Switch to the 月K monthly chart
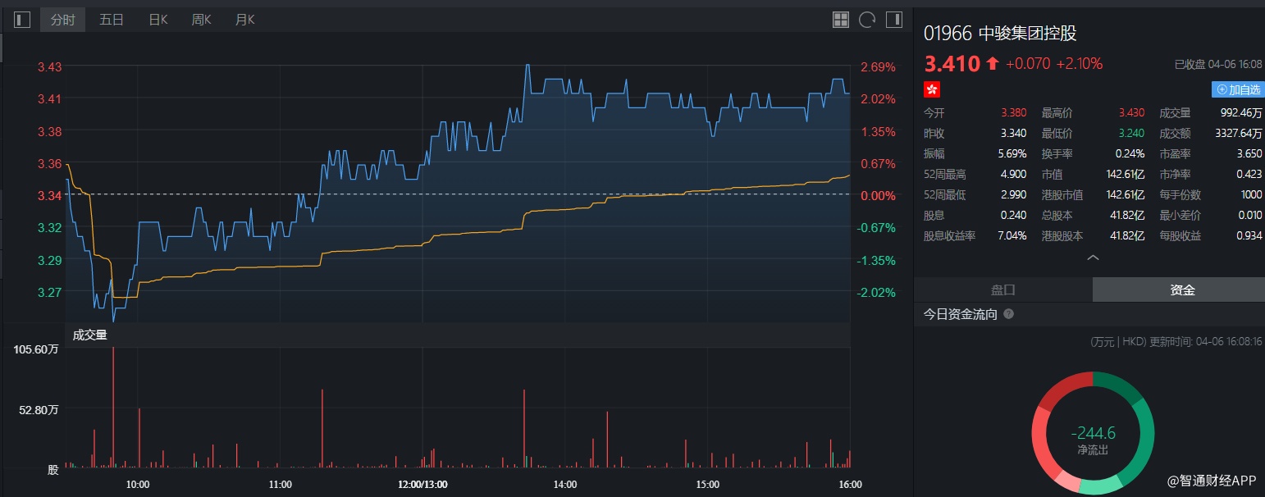The image size is (1265, 497). tap(244, 20)
